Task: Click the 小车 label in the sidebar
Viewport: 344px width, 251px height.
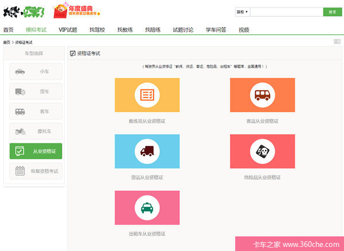Action: tap(44, 72)
